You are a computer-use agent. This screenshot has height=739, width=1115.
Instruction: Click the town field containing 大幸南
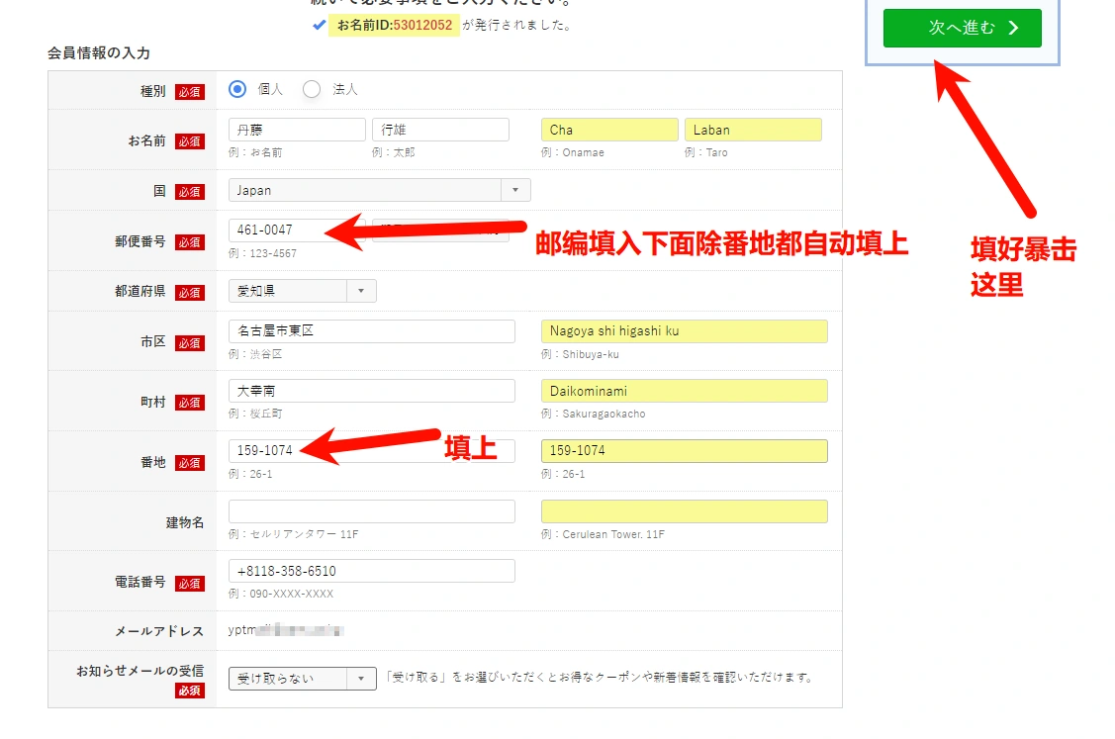[371, 391]
